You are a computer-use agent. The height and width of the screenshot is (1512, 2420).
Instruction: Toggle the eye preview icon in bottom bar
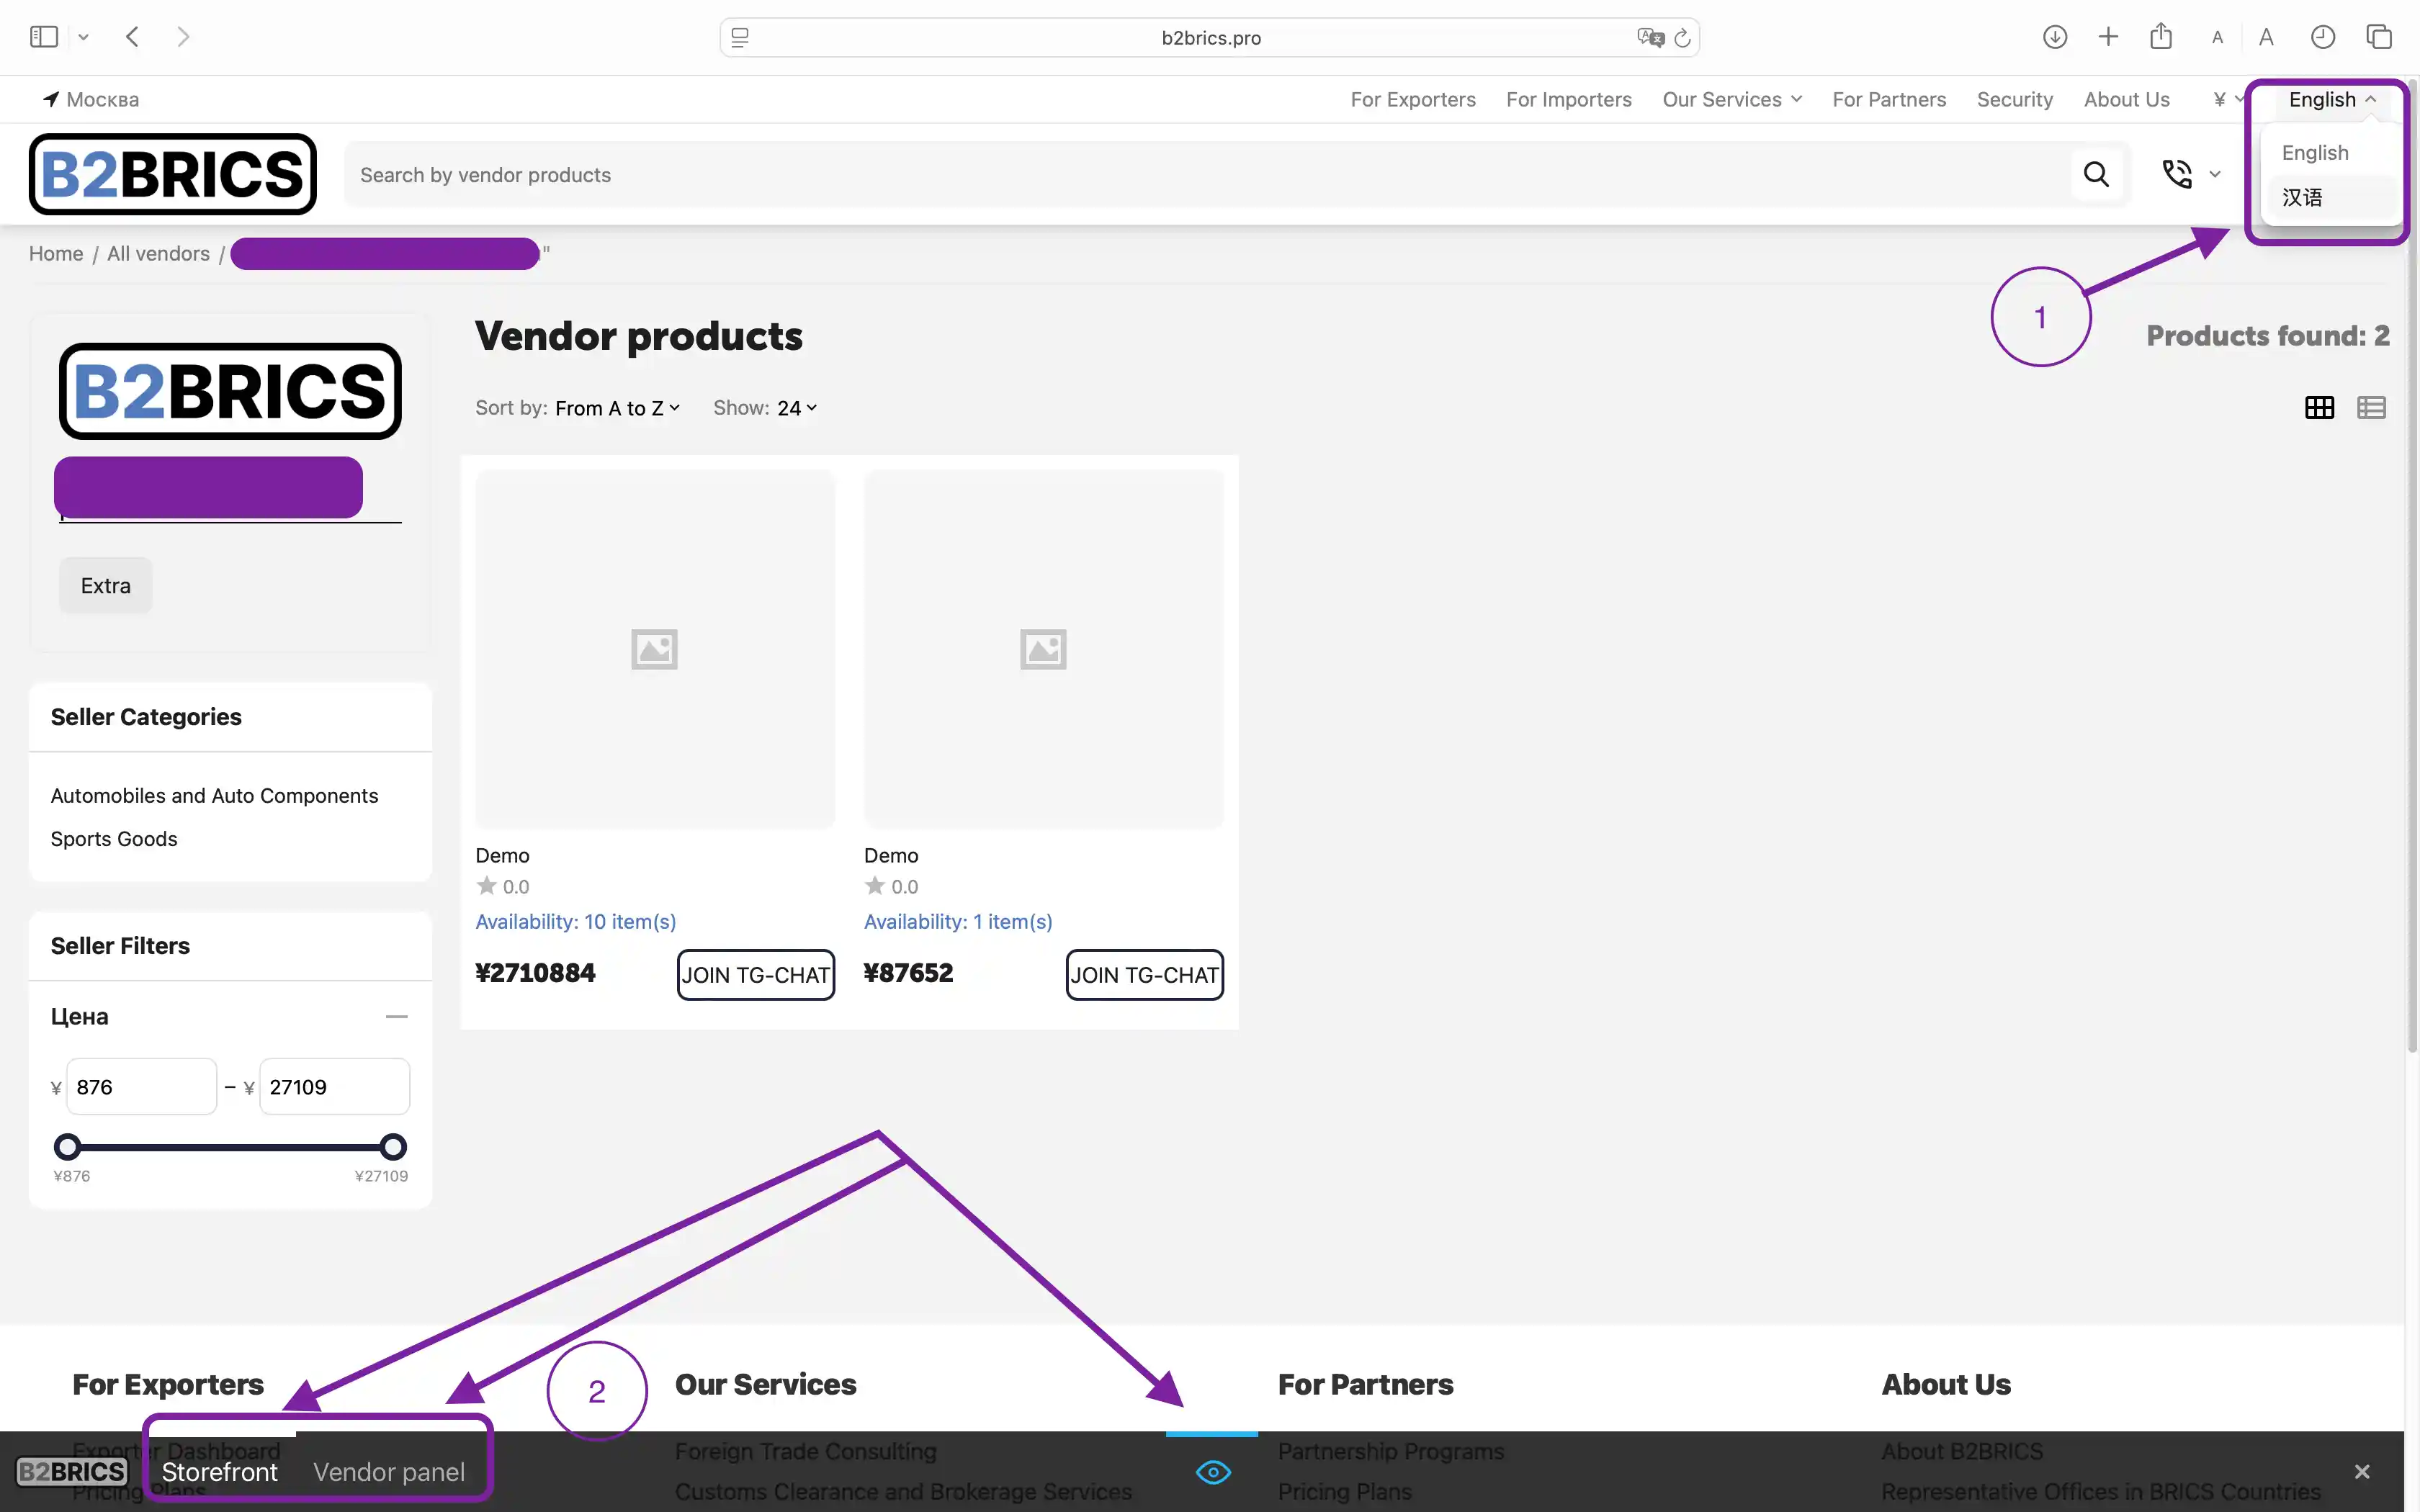pos(1213,1472)
